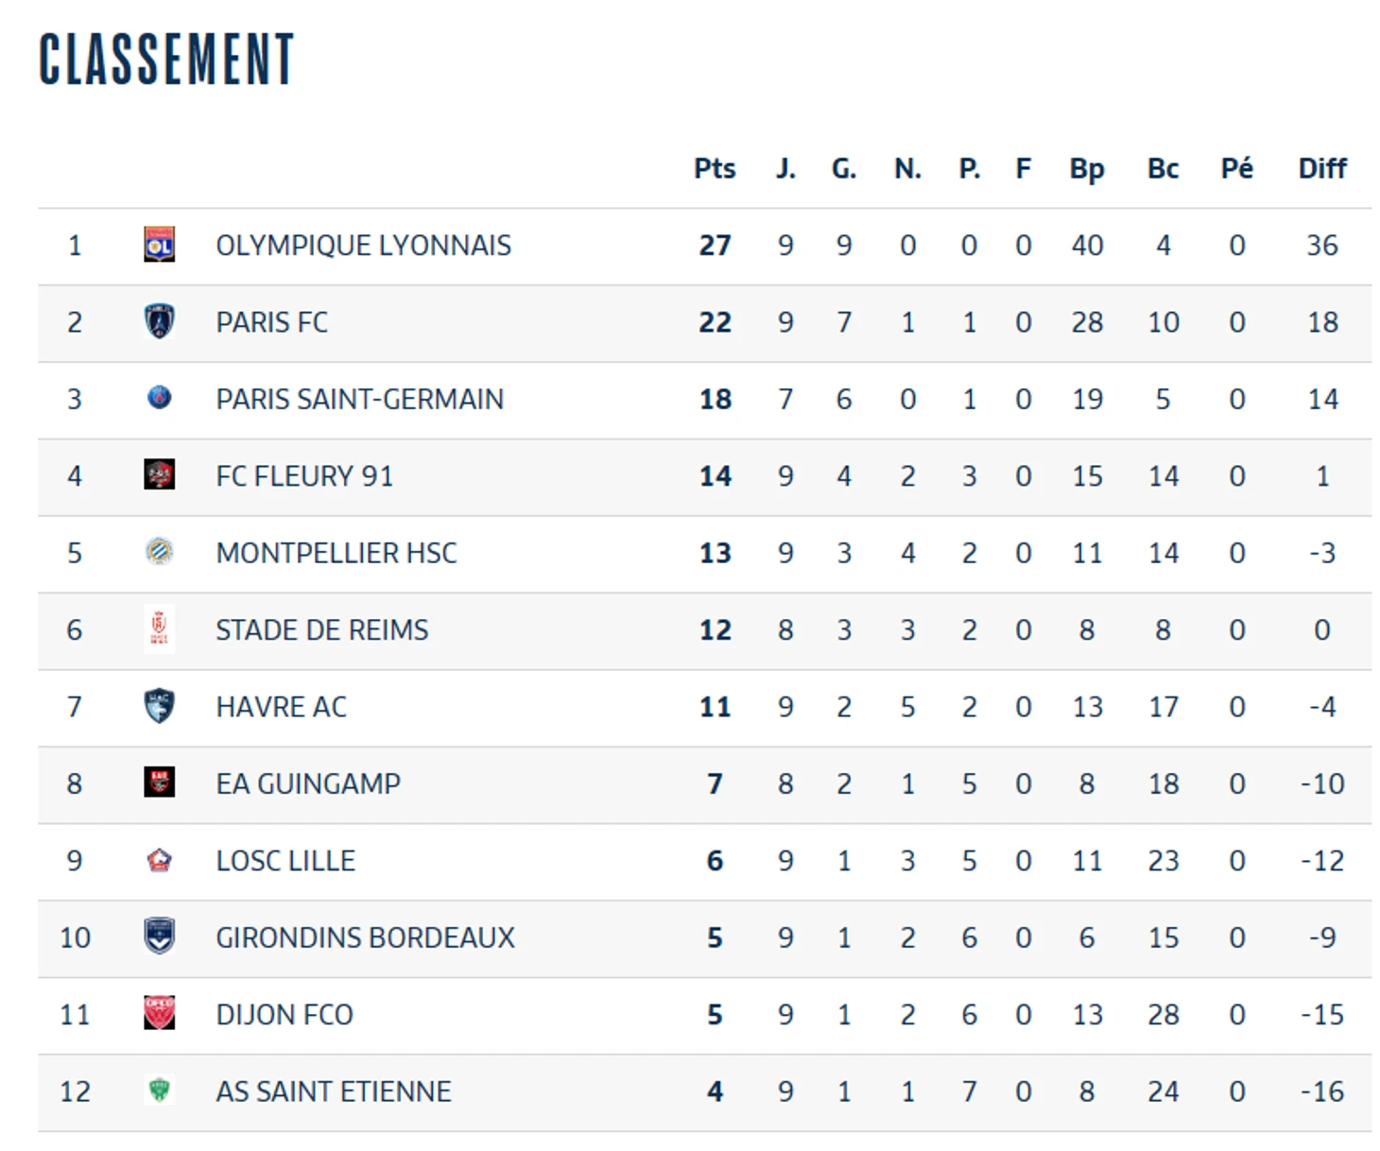The height and width of the screenshot is (1151, 1380).
Task: Open the PARIS SAINT-GERMAIN team name
Action: pyautogui.click(x=359, y=399)
